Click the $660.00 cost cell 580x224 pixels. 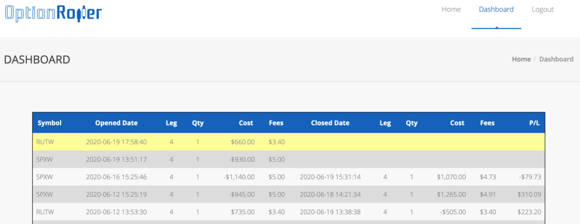point(242,142)
